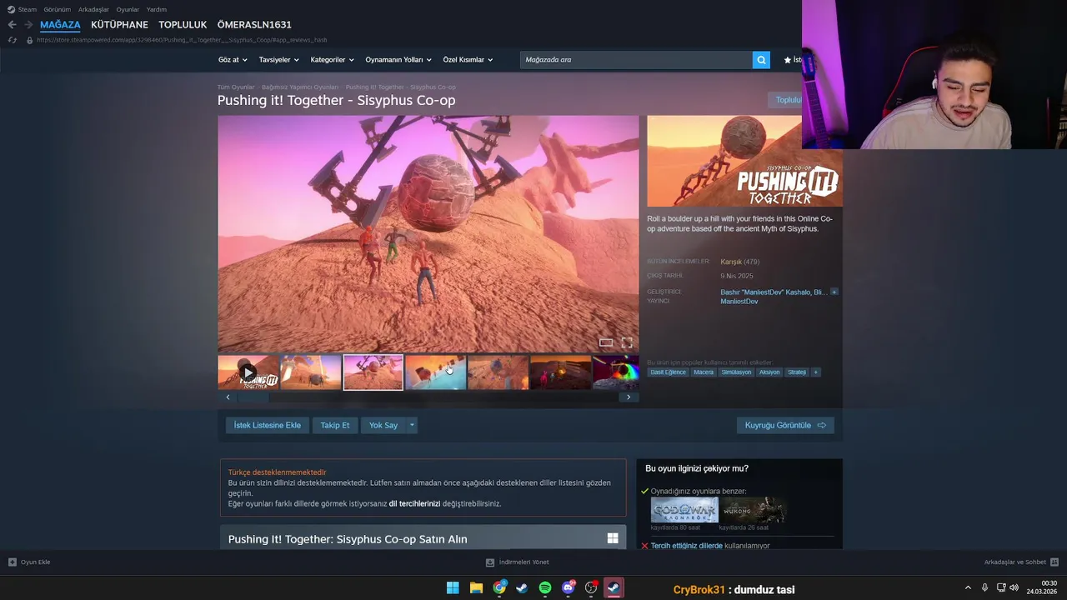
Task: Click the Steam logo in the menu bar
Action: [11, 9]
